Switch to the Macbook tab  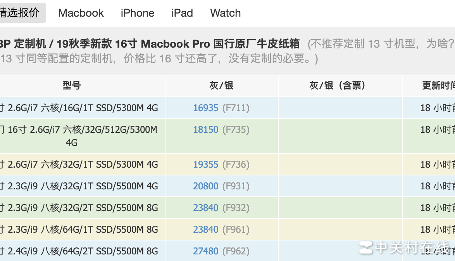[81, 13]
